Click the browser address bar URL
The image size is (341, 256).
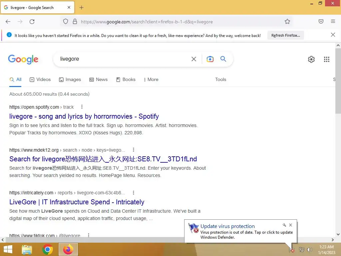(x=147, y=22)
